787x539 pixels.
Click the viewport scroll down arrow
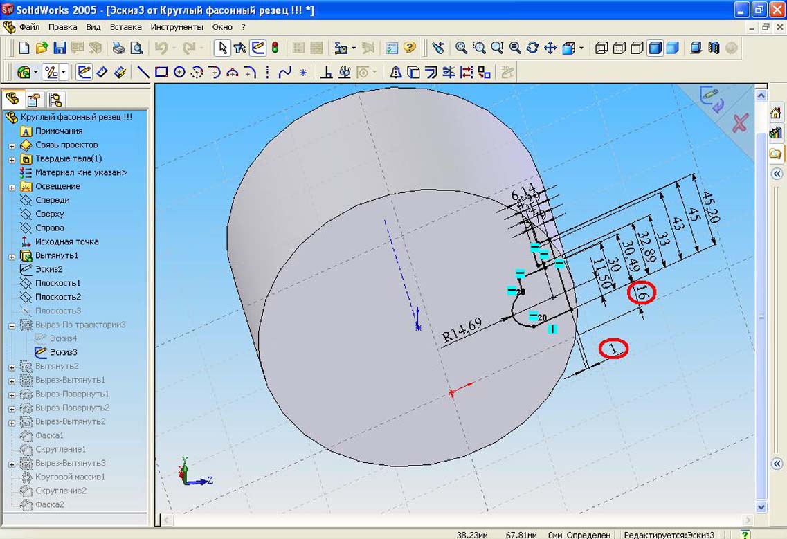pyautogui.click(x=761, y=507)
